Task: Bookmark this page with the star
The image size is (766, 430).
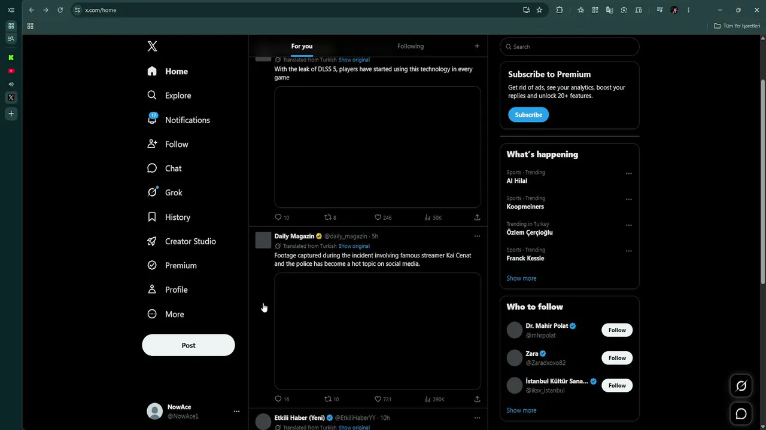Action: (x=539, y=10)
